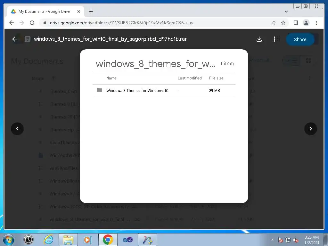The width and height of the screenshot is (328, 246).
Task: Click the Share button
Action: 300,39
